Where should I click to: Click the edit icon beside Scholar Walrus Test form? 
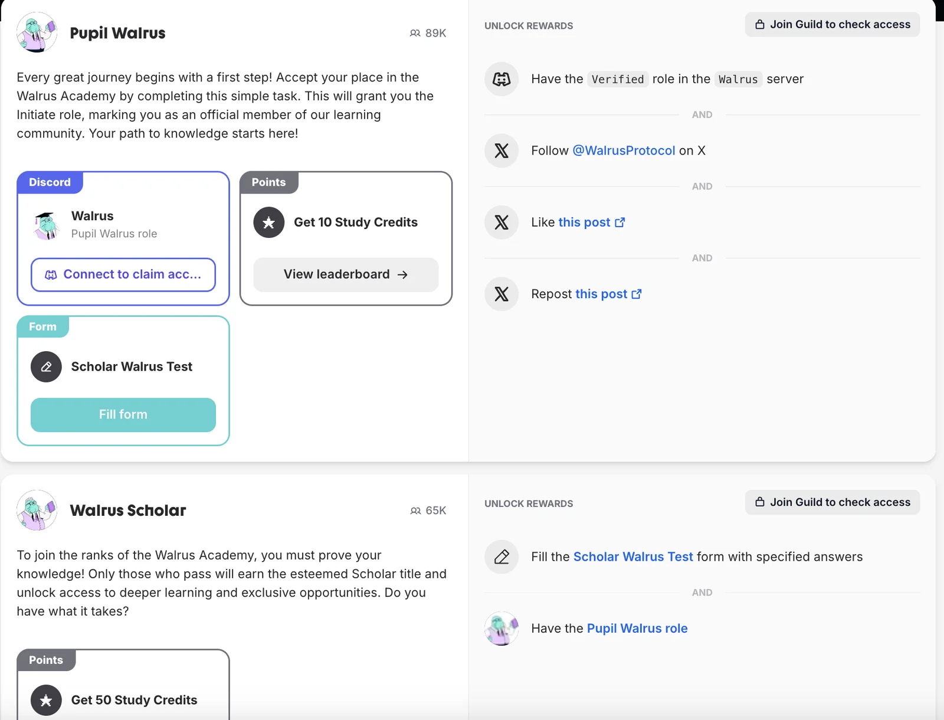tap(47, 367)
